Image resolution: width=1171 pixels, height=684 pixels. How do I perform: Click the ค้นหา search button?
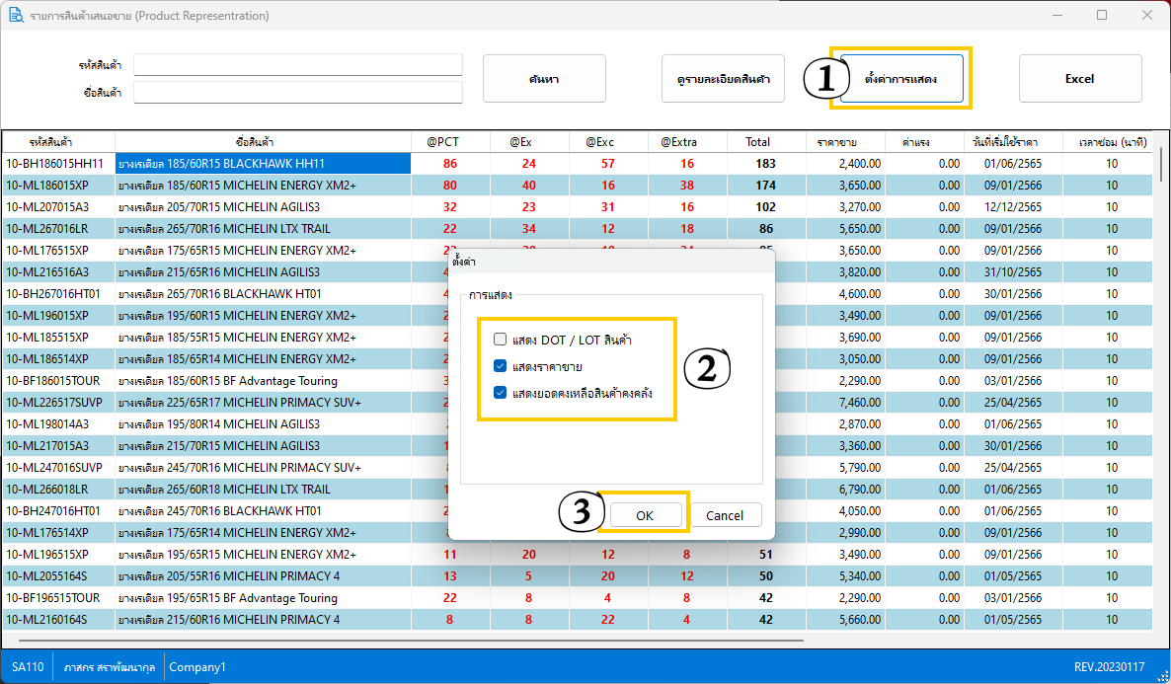point(544,79)
